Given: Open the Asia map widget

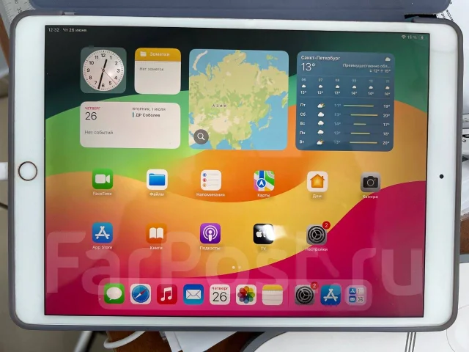Looking at the screenshot, I should 239,100.
